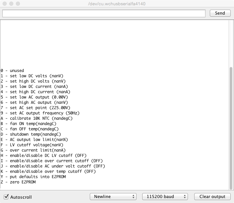234x203 pixels.
Task: Open the 115200 baud rate dropdown
Action: (x=165, y=197)
